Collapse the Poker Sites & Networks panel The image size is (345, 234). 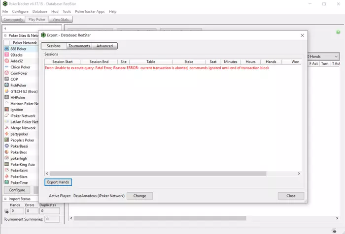tap(5, 35)
